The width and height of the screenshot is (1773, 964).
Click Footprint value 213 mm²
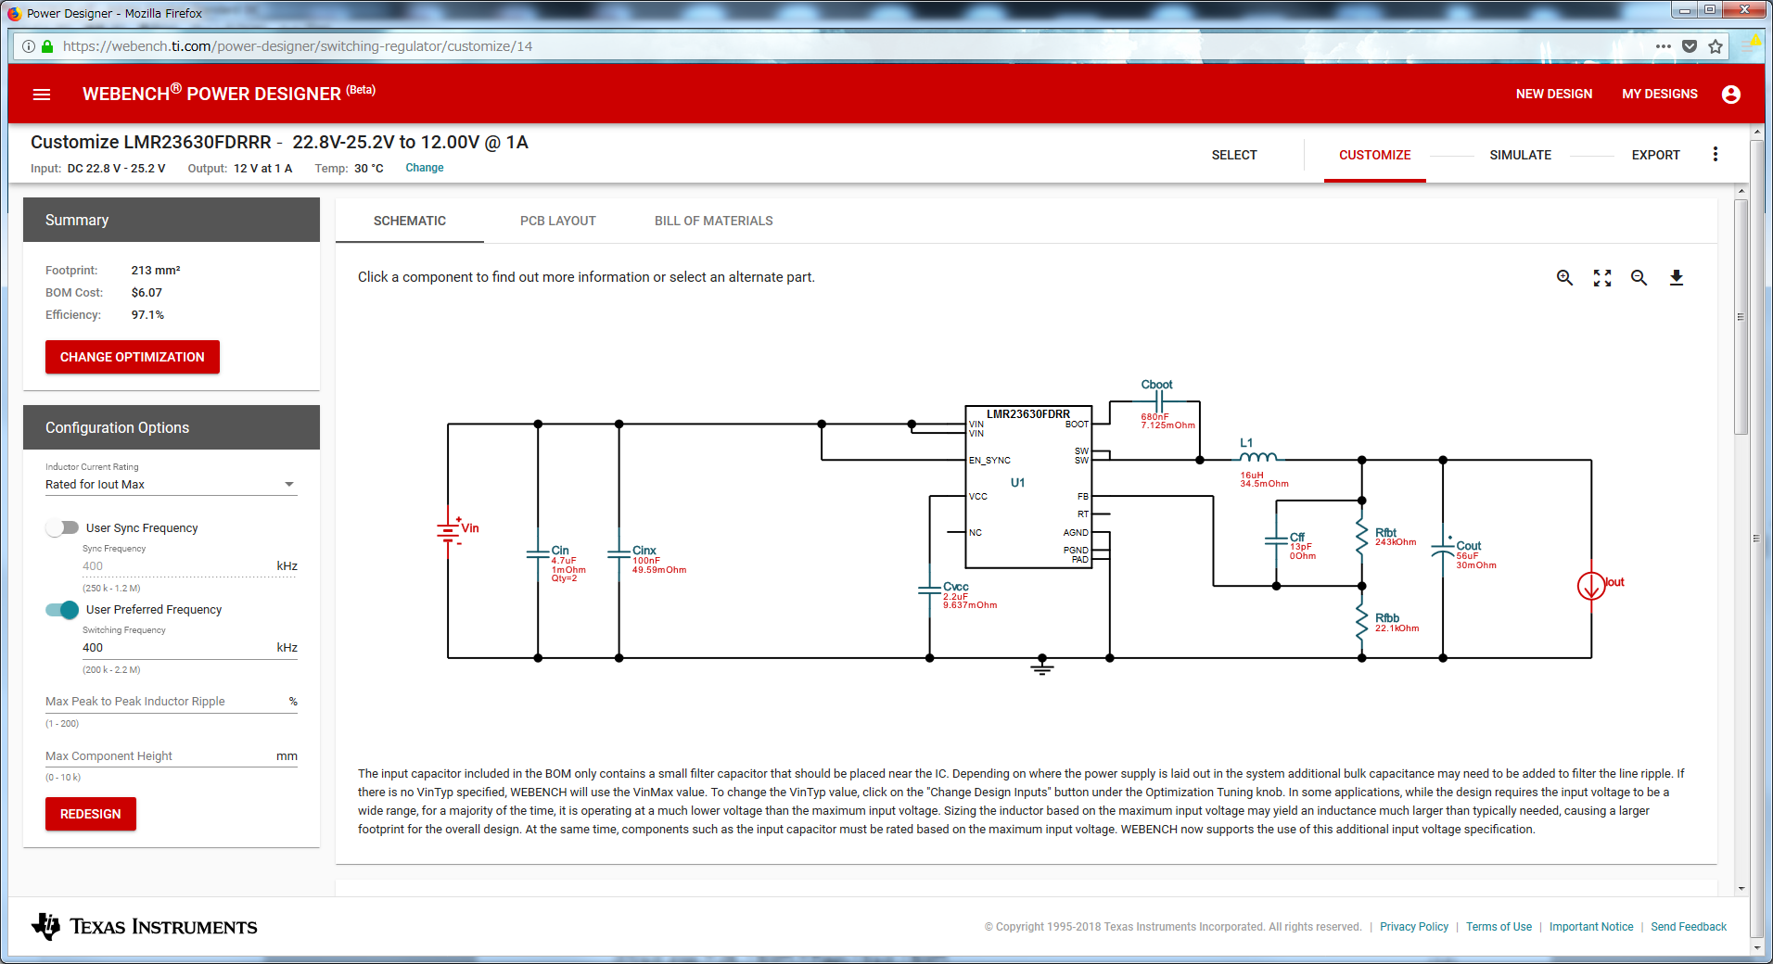click(x=156, y=271)
